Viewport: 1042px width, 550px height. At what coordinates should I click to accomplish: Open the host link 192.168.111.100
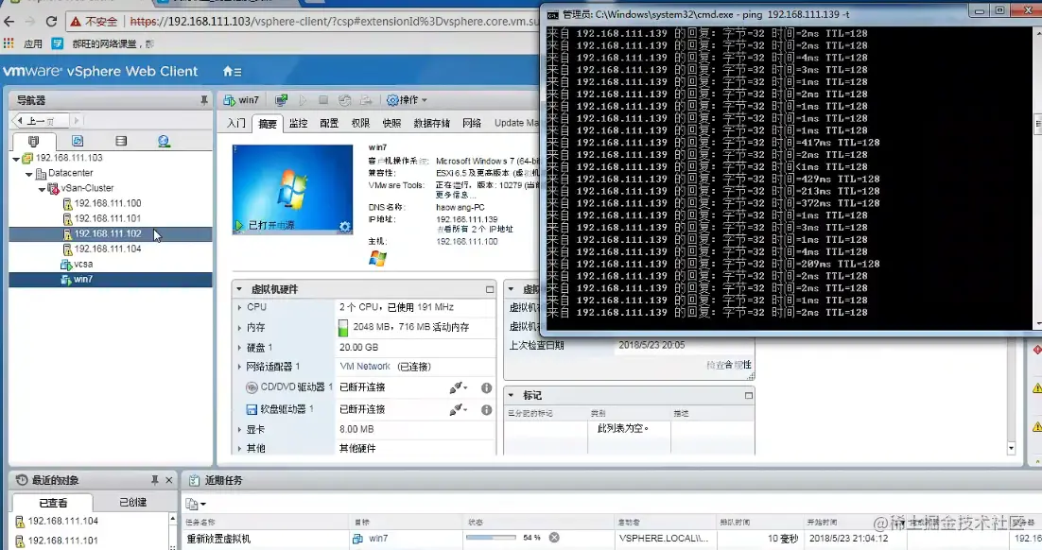click(x=466, y=242)
